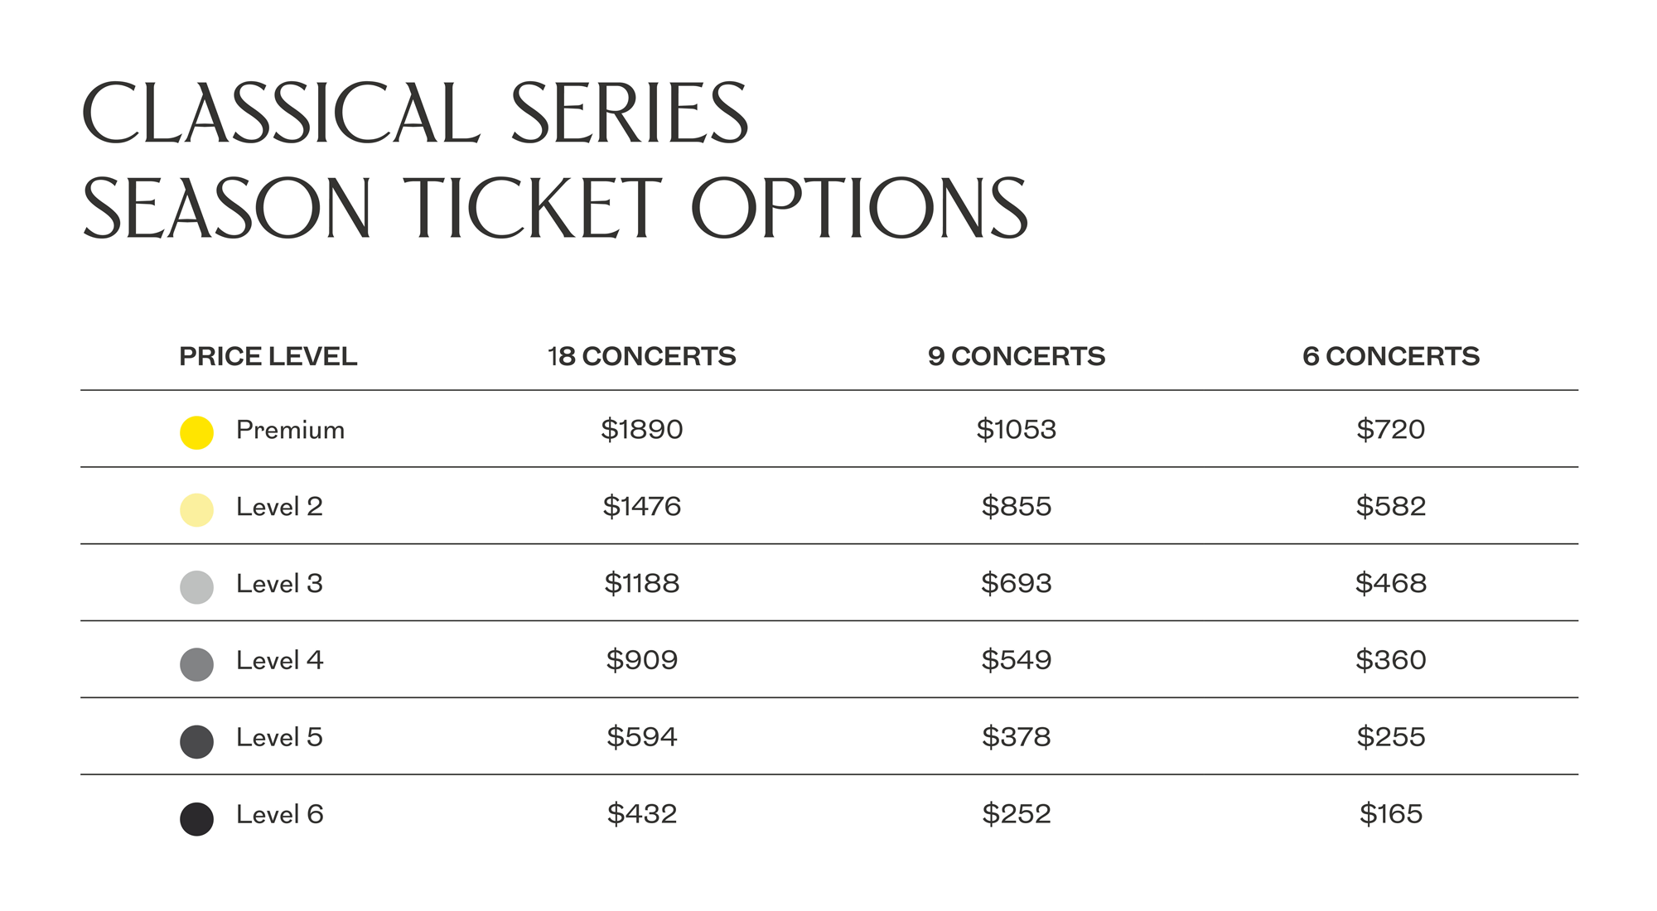Click the pale yellow Level 2 dot
Image resolution: width=1657 pixels, height=911 pixels.
(196, 510)
